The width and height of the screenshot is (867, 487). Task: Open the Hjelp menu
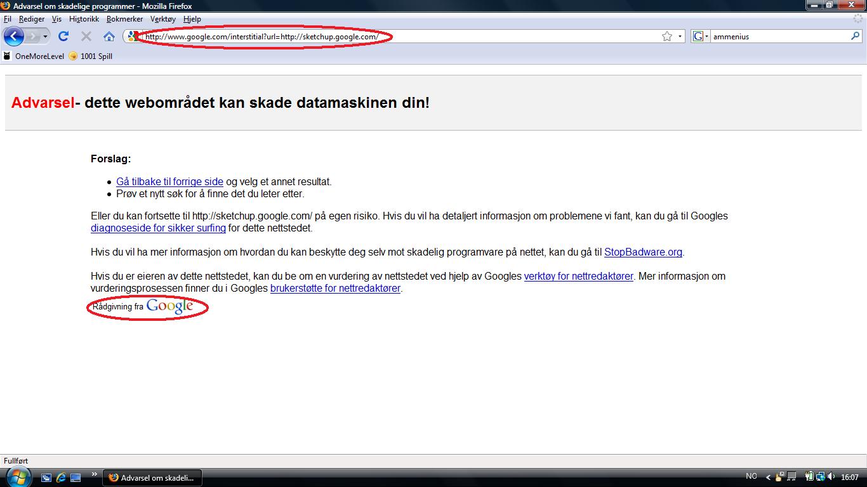(192, 19)
